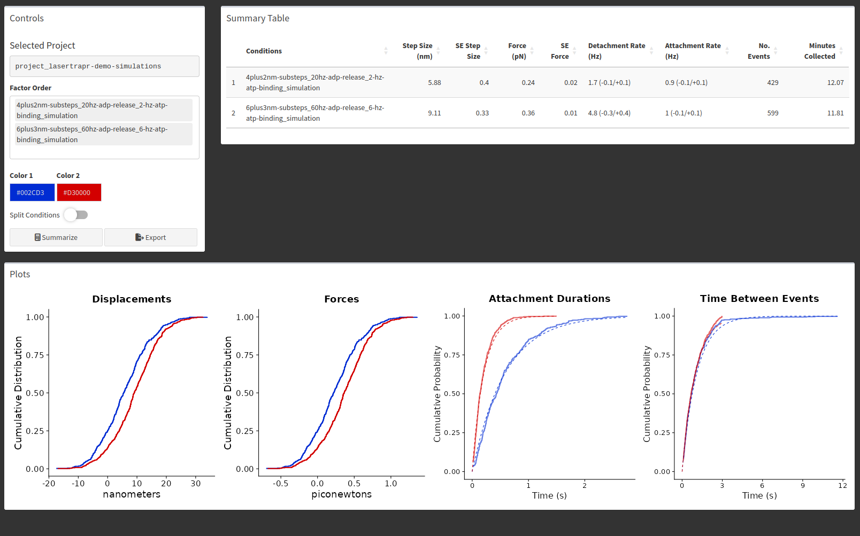Open the blue #002CD3 color picker
The image size is (860, 536).
point(32,192)
